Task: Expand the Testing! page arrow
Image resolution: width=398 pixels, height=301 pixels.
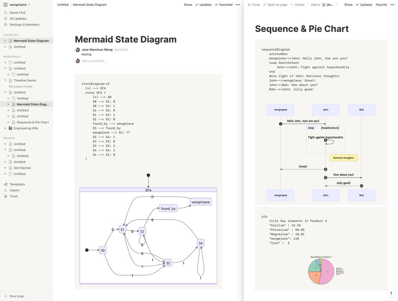Action: pyautogui.click(x=9, y=98)
